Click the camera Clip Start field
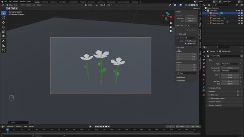The image size is (244, 137). (x=230, y=81)
